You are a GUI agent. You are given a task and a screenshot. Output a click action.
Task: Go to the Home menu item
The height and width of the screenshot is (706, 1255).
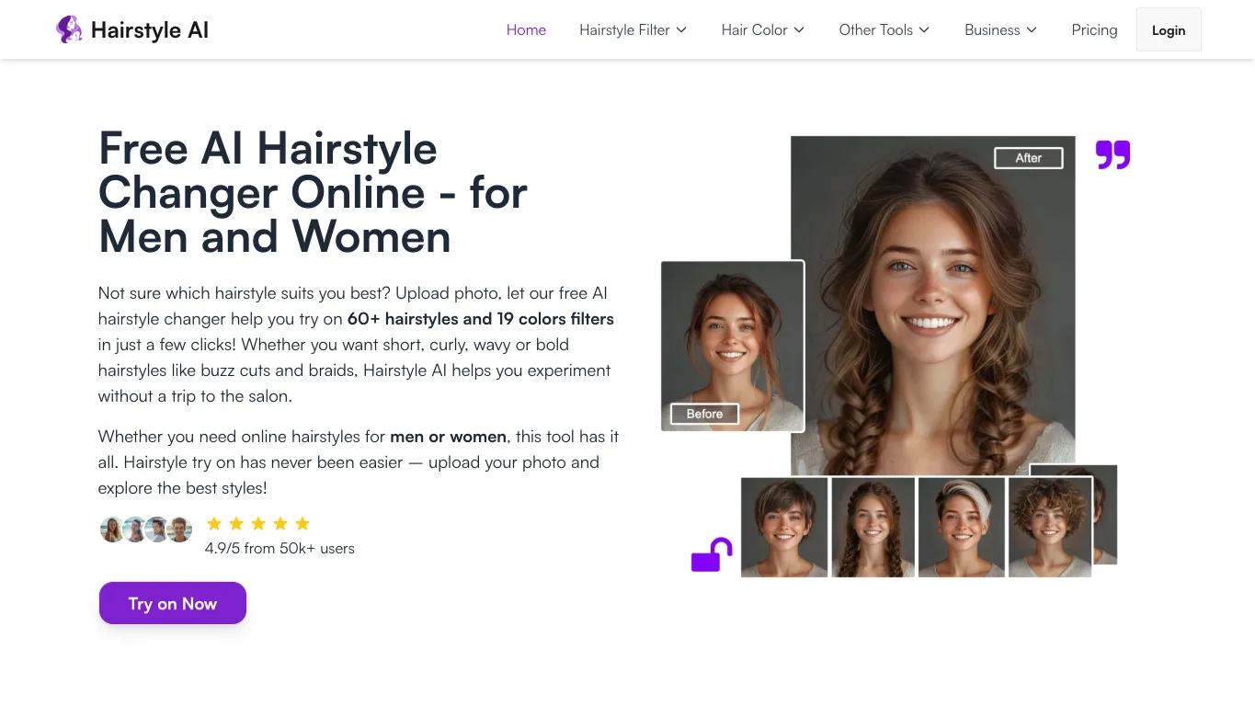coord(526,29)
